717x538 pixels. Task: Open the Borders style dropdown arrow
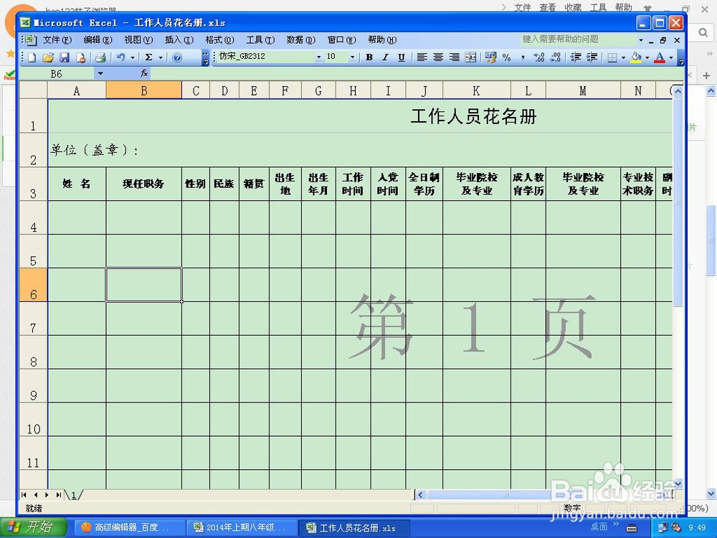623,57
